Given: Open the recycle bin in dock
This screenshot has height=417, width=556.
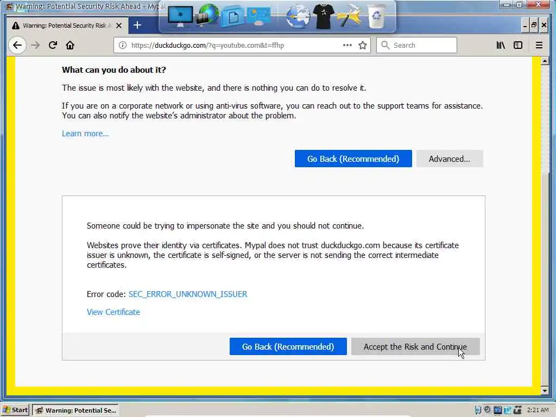Looking at the screenshot, I should tap(376, 16).
